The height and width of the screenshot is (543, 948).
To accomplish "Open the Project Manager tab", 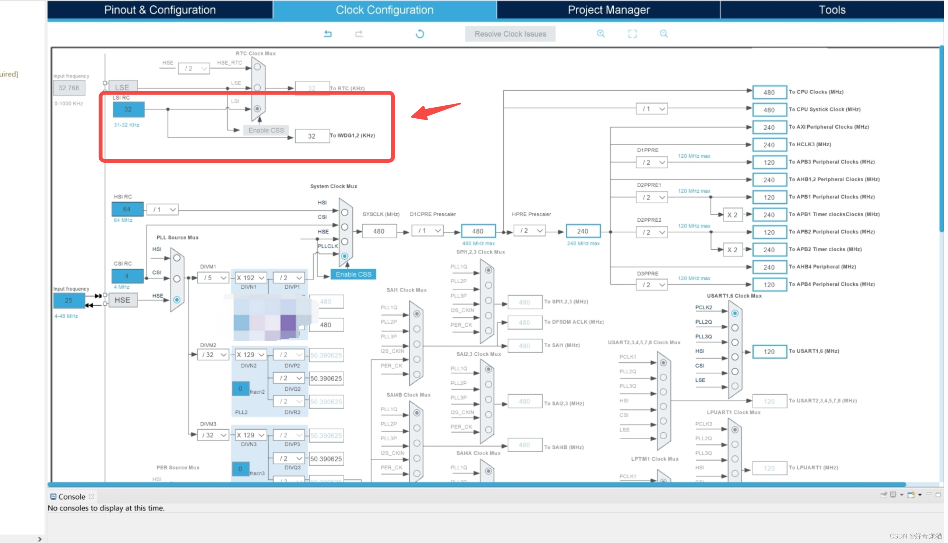I will pyautogui.click(x=608, y=10).
